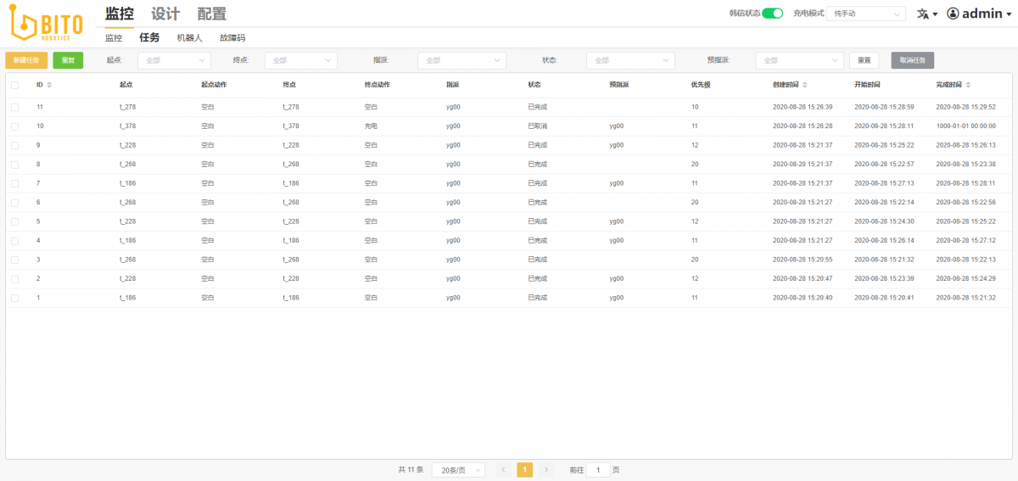Click the 已取消 status cell
Screen dimensions: 1018x481
(538, 126)
